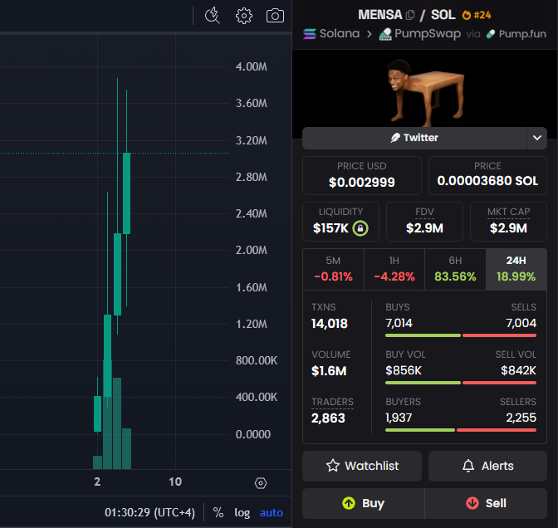Click the time axis settings hexagon icon
The image size is (558, 528).
[x=261, y=483]
